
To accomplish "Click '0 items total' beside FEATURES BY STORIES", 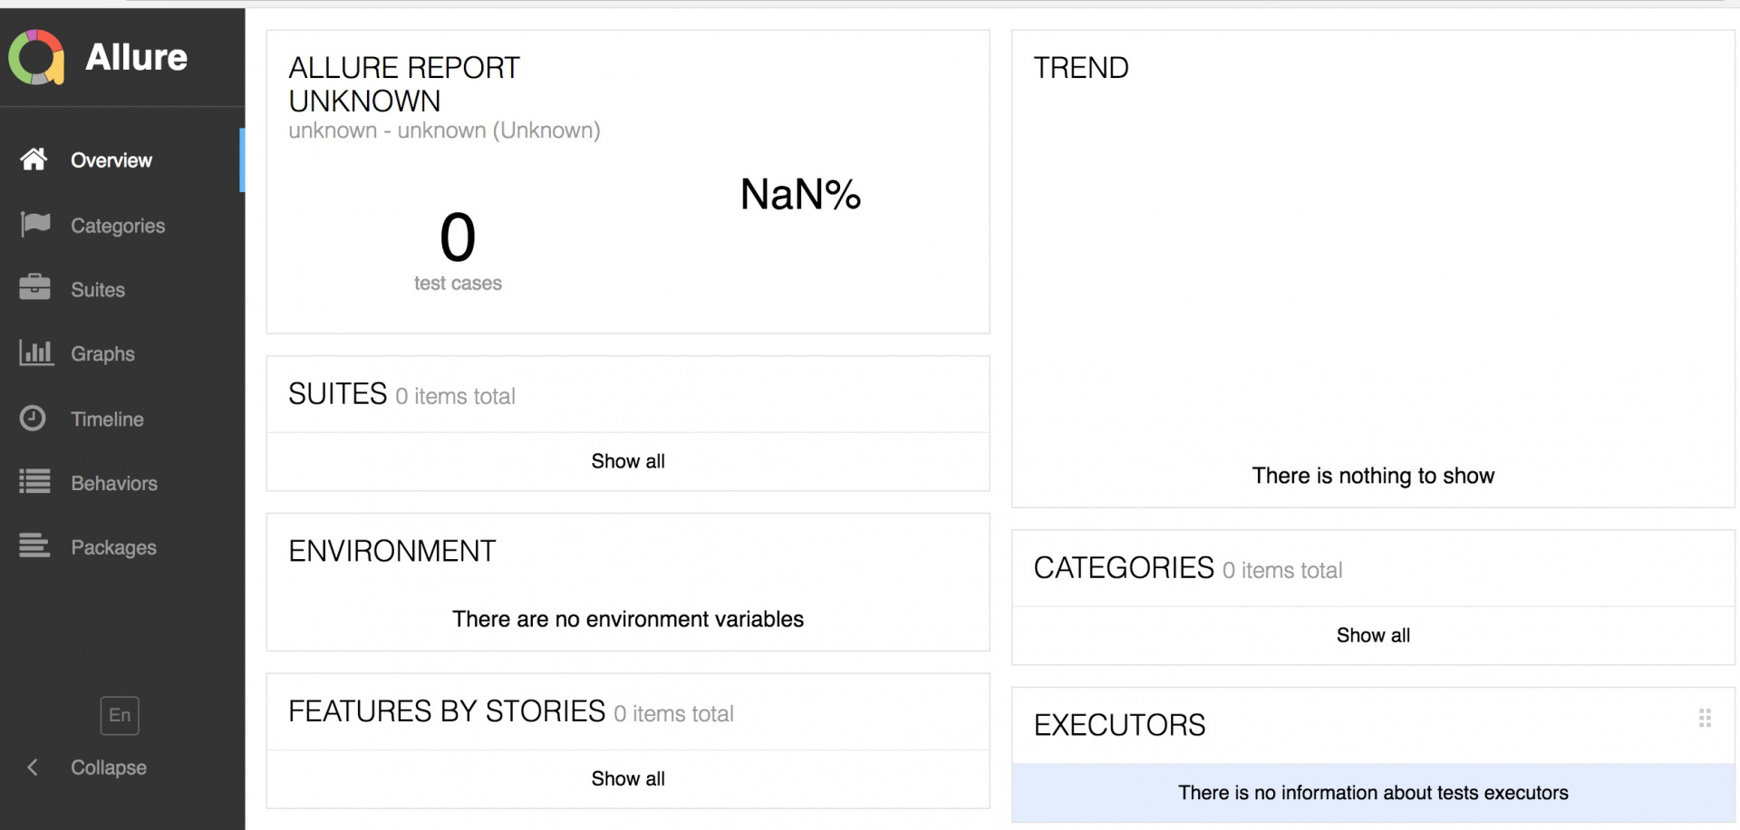I will coord(673,714).
